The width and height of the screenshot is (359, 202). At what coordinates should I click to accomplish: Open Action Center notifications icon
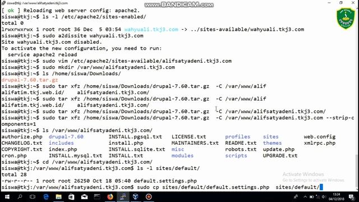coord(352,197)
